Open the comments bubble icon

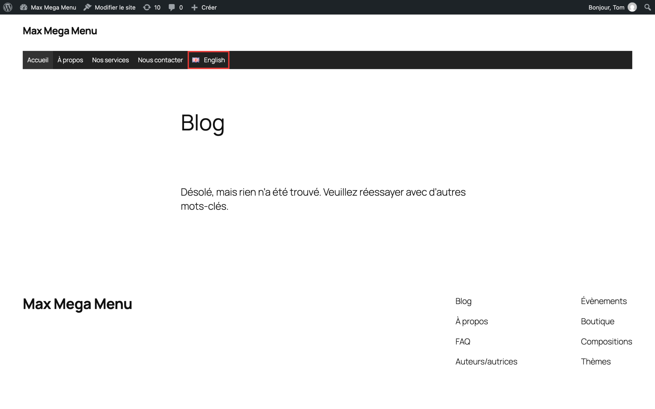click(172, 7)
